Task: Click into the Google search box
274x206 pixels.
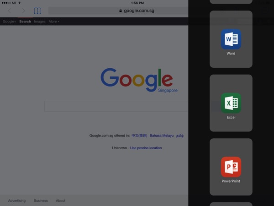Action: (116, 106)
